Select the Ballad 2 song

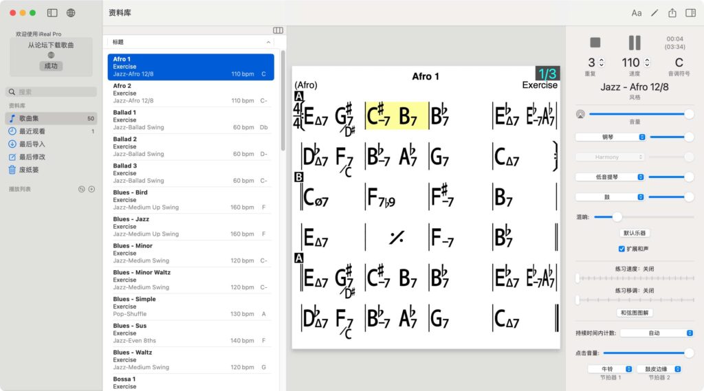pos(191,146)
